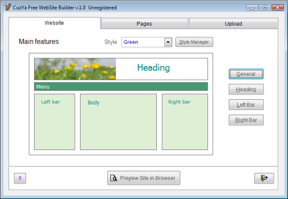Switch to the Website tab

point(54,23)
